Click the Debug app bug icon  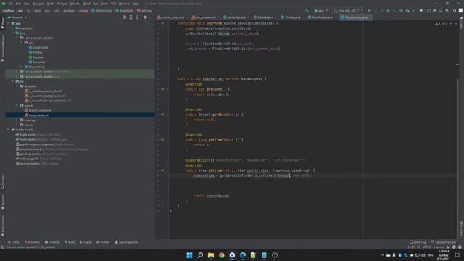[x=389, y=10]
